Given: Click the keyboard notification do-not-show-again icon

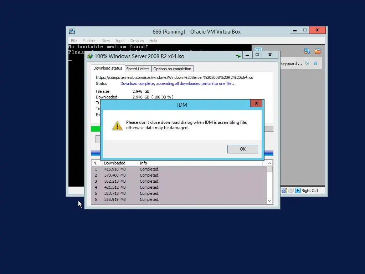Looking at the screenshot, I should (307, 63).
